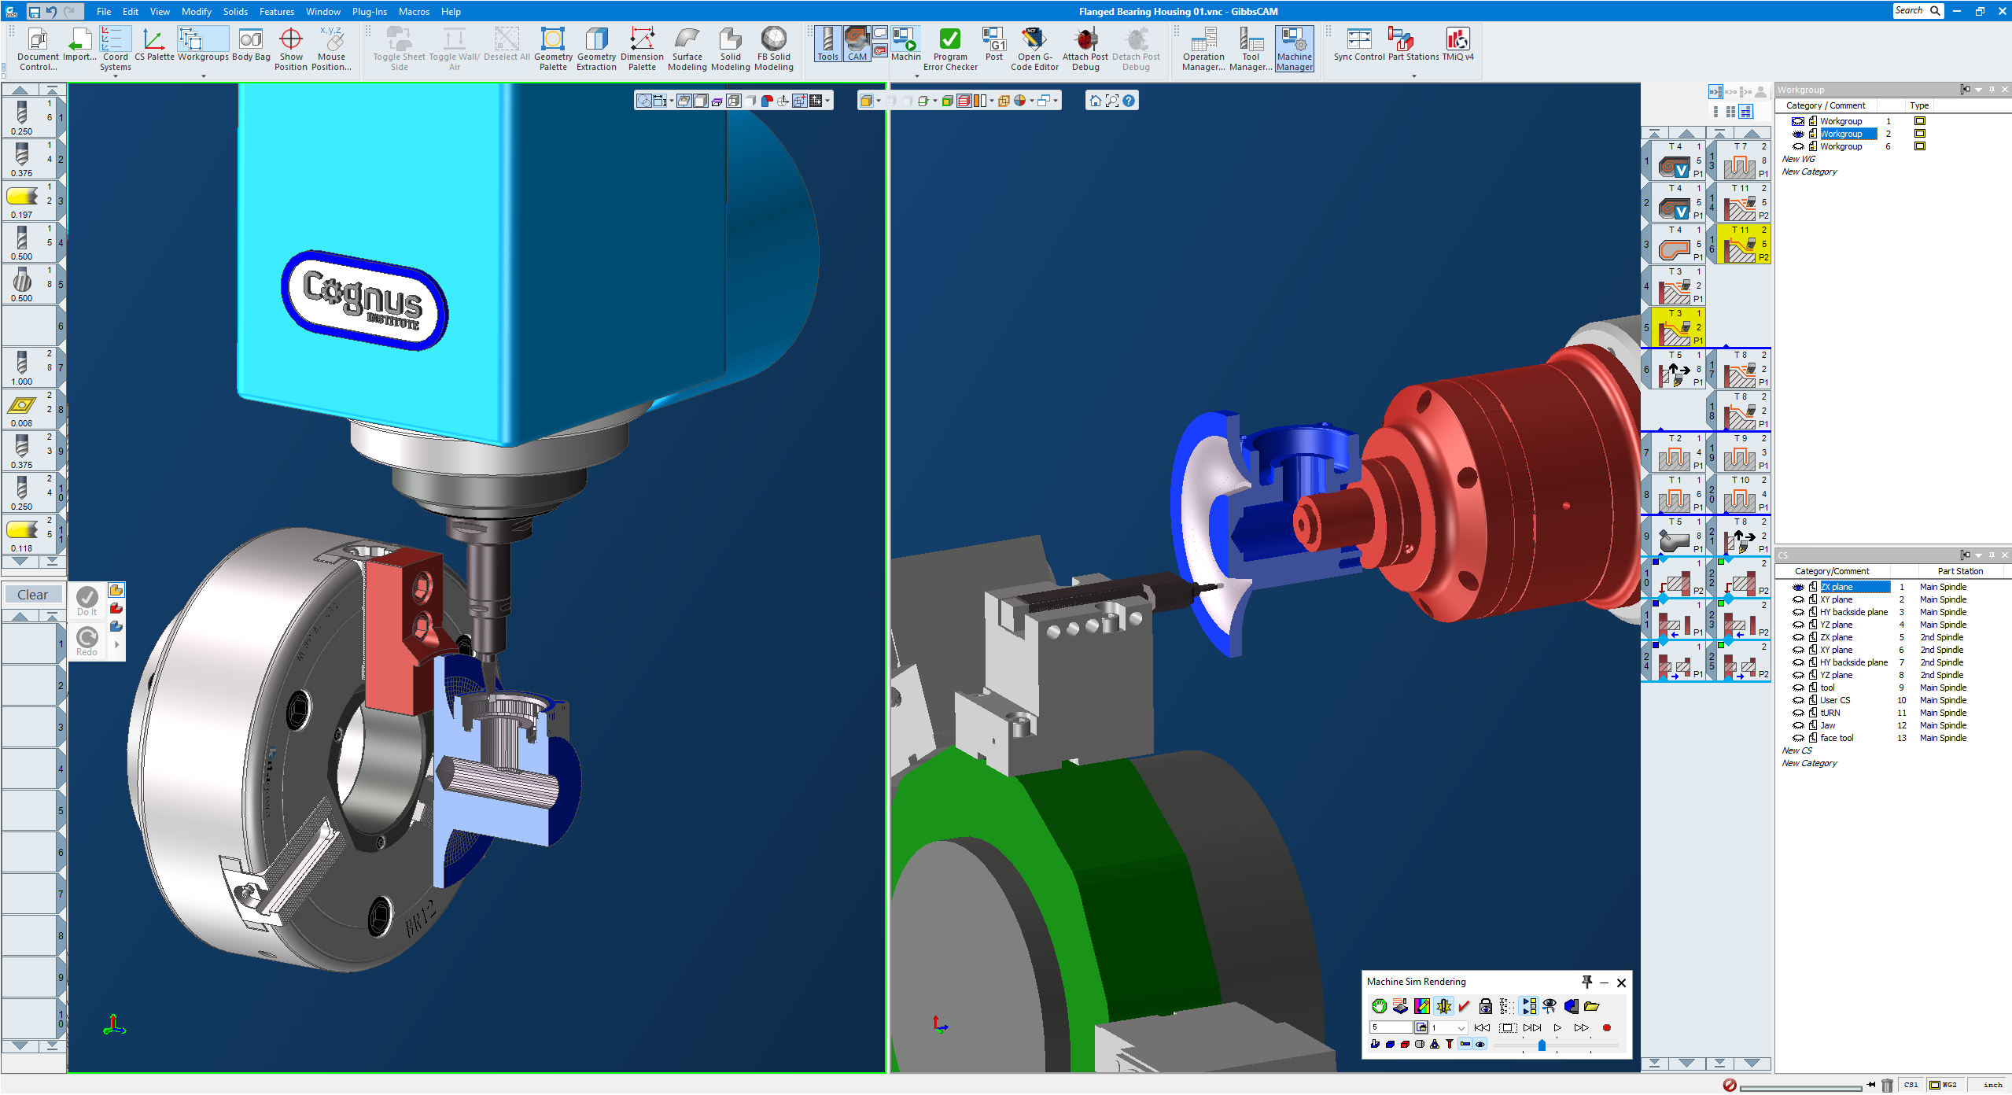This screenshot has width=2012, height=1095.
Task: Open the Plug-Ins menu
Action: pyautogui.click(x=370, y=11)
